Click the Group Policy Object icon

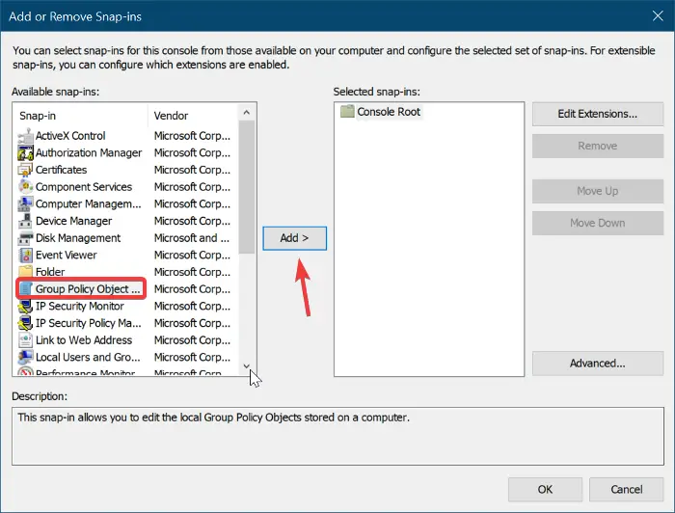[x=25, y=288]
